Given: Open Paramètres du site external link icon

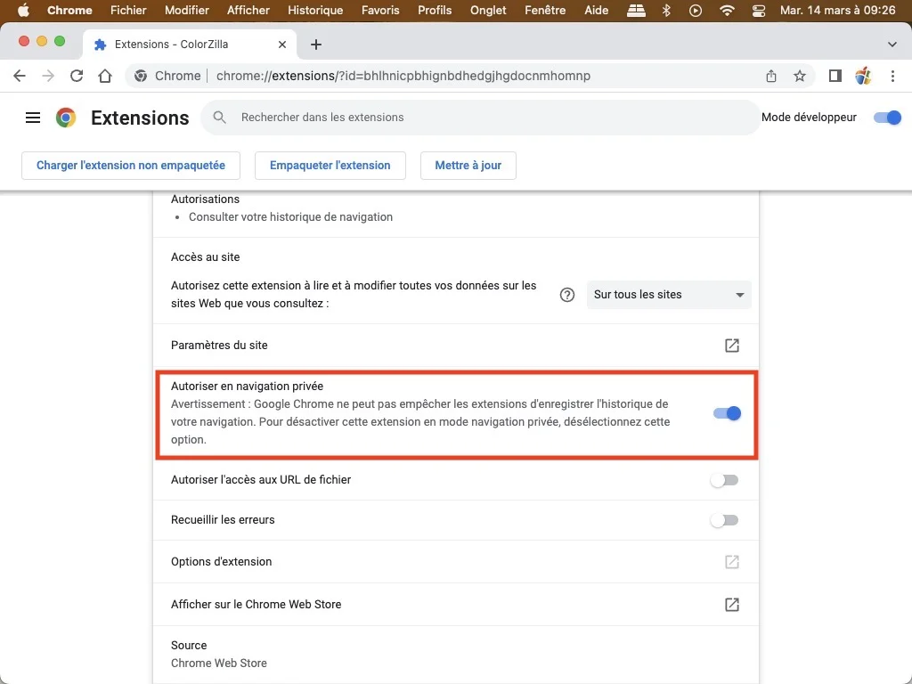Looking at the screenshot, I should [732, 346].
